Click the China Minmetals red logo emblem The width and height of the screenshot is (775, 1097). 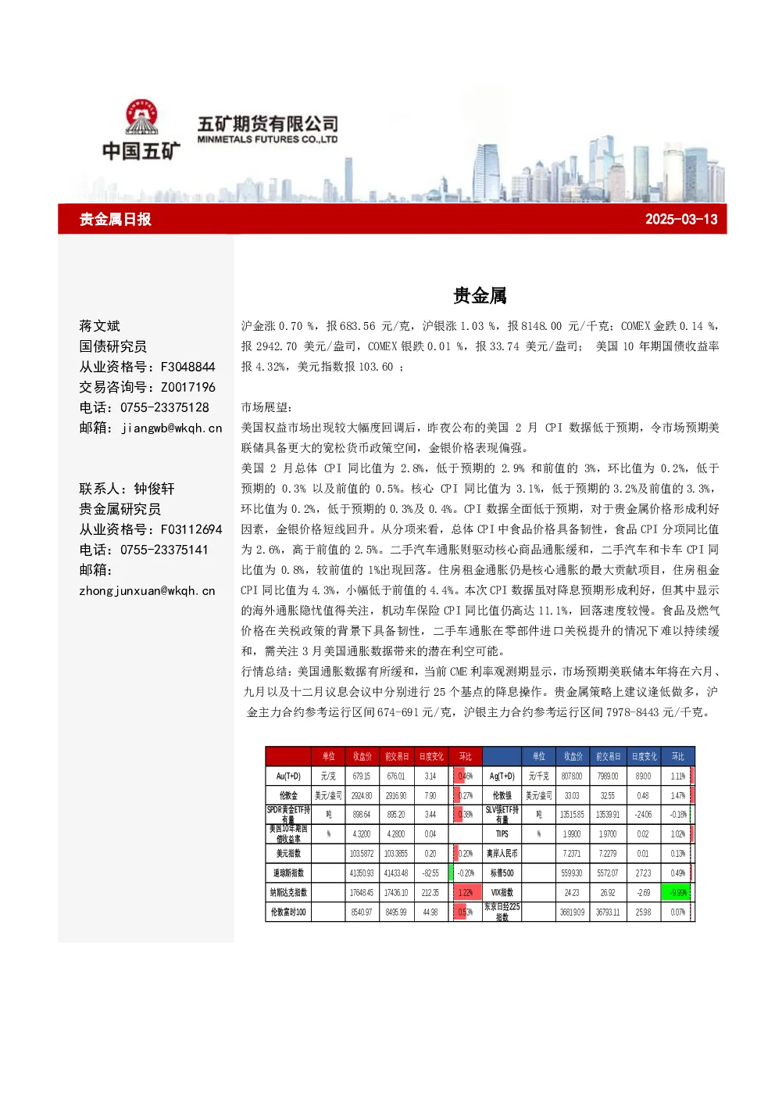[x=141, y=117]
